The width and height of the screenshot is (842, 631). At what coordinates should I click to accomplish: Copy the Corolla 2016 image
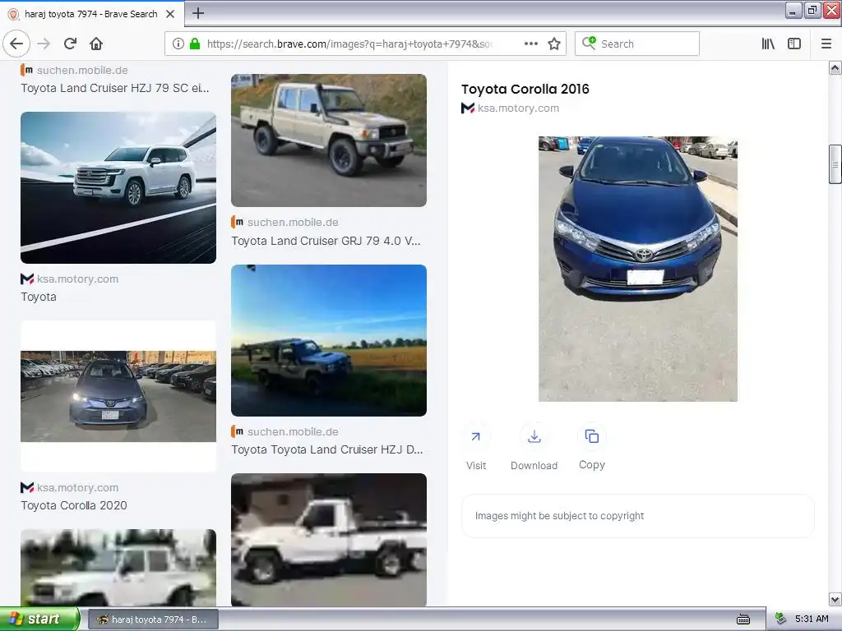coord(592,437)
